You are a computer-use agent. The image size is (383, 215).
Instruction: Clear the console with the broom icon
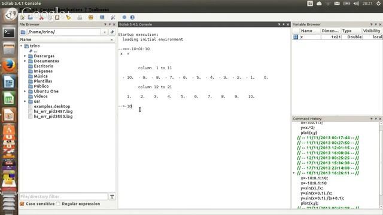point(68,17)
